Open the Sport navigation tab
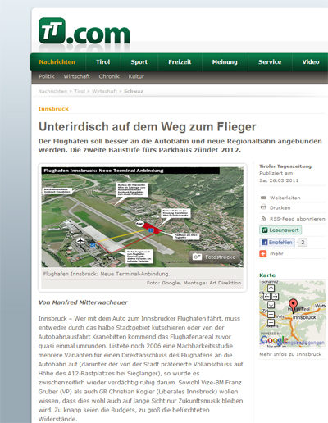 point(139,62)
